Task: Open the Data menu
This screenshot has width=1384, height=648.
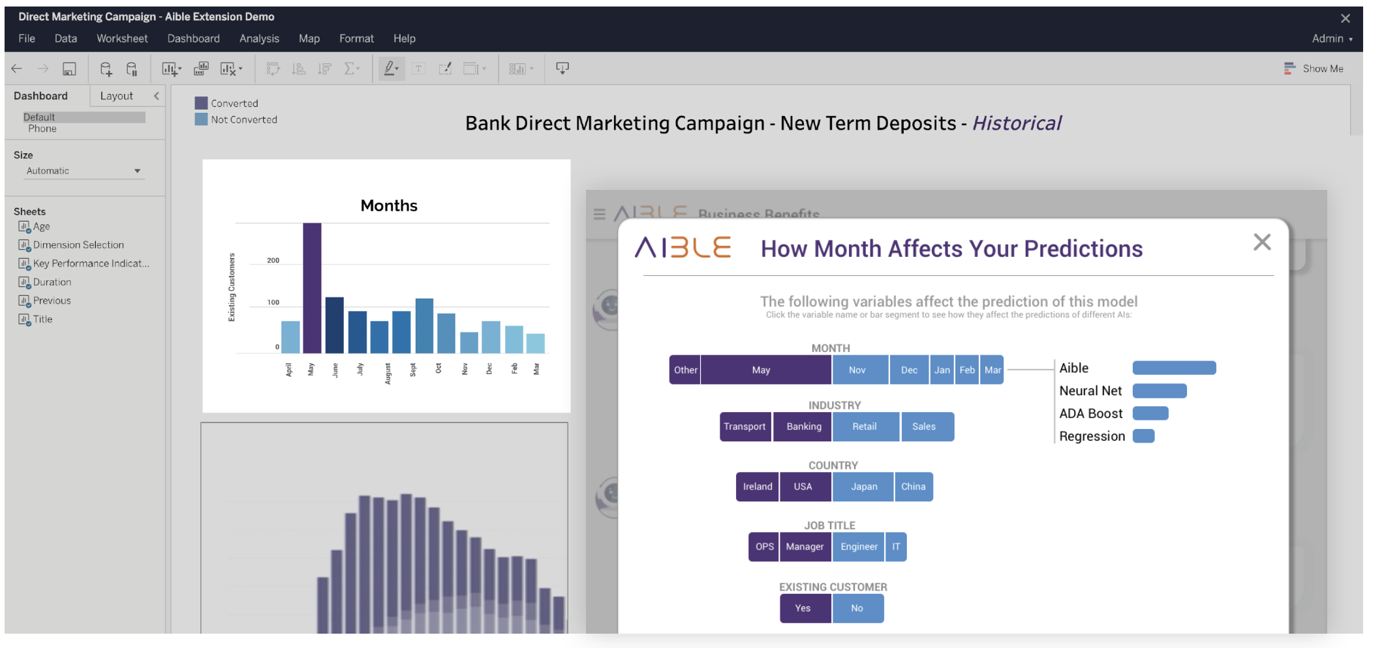Action: 66,38
